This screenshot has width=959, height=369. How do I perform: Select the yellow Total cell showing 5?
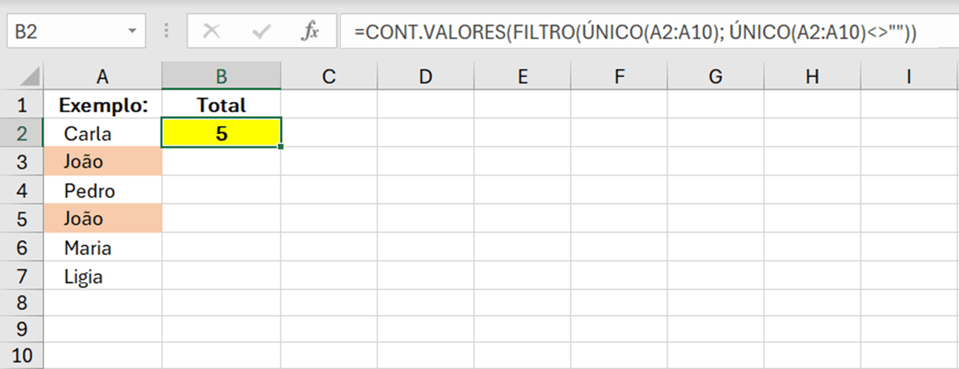click(221, 133)
